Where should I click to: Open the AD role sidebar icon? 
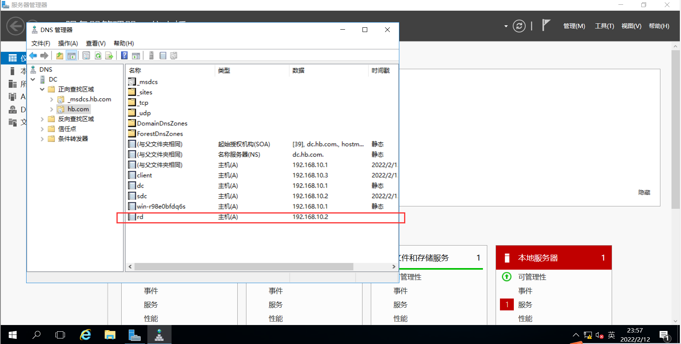point(13,96)
